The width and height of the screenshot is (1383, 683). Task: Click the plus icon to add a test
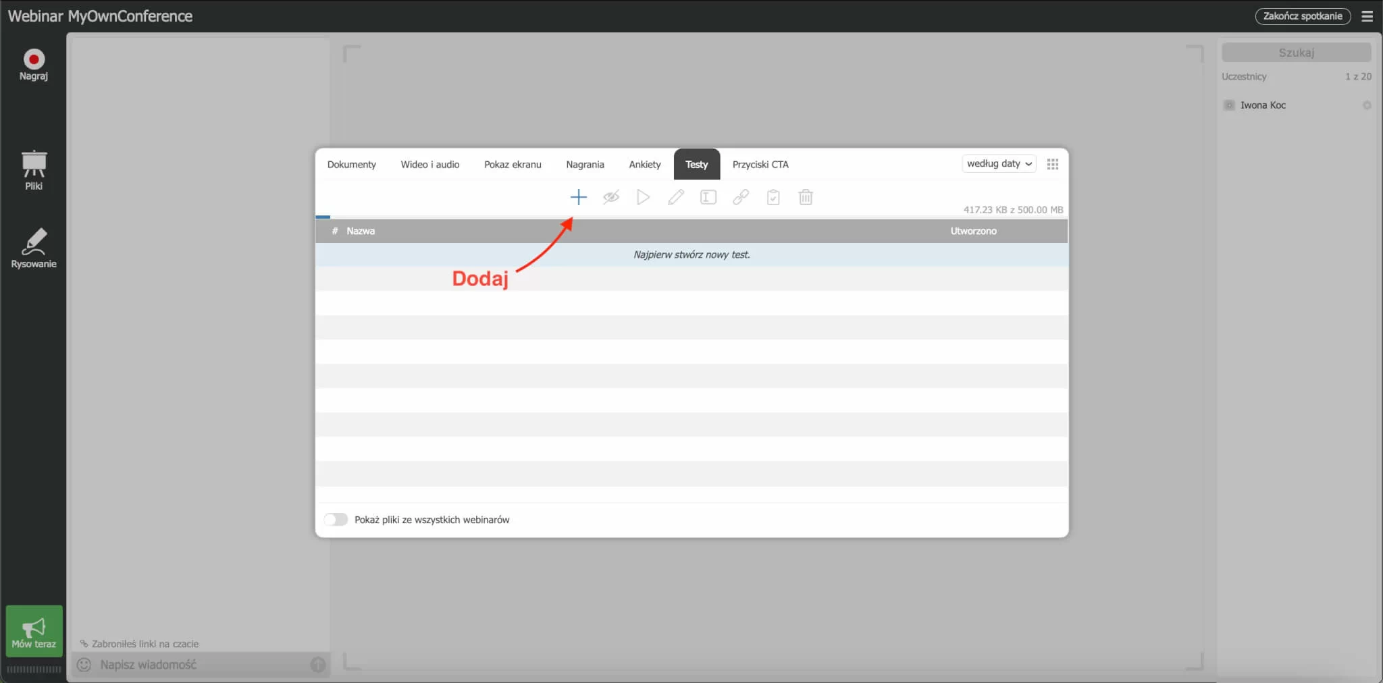click(x=578, y=197)
